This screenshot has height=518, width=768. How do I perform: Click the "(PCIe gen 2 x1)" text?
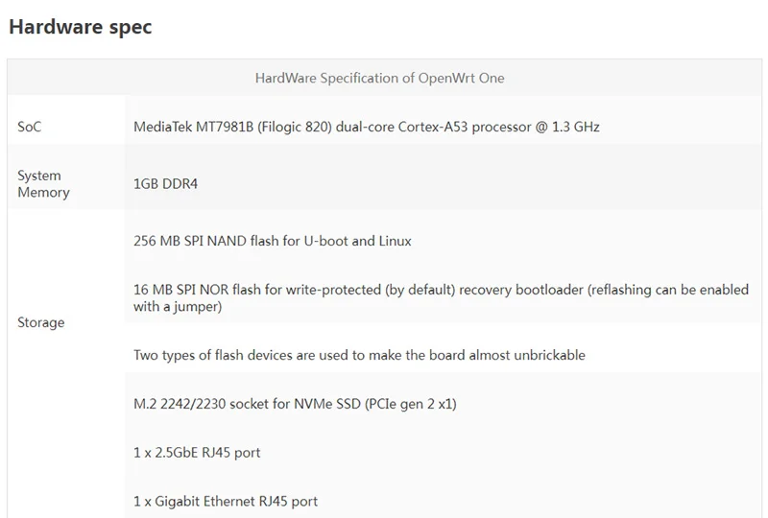410,404
